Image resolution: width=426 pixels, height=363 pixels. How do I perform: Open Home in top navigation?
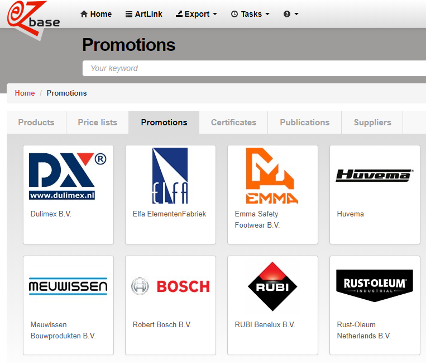(x=96, y=14)
